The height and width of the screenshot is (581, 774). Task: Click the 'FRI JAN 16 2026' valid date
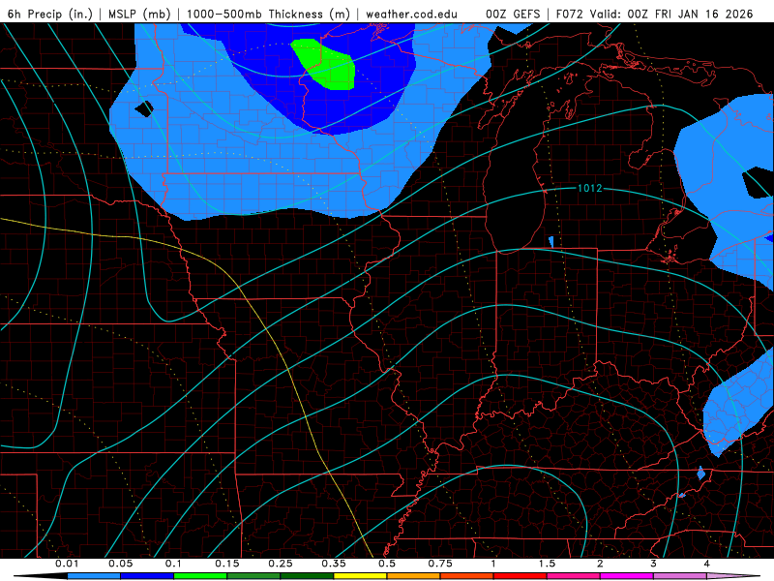click(704, 14)
